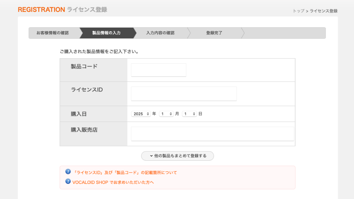The height and width of the screenshot is (199, 354).
Task: Click into the ライセンスID text field
Action: point(184,94)
